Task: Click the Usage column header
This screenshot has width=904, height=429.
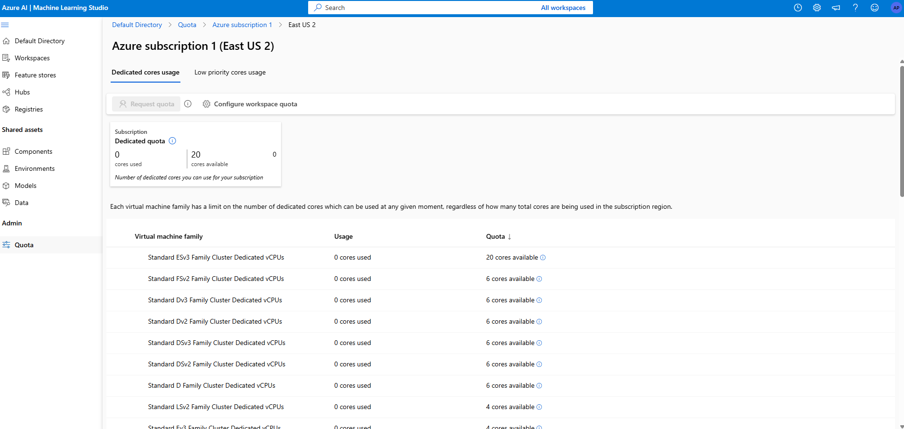Action: point(343,236)
